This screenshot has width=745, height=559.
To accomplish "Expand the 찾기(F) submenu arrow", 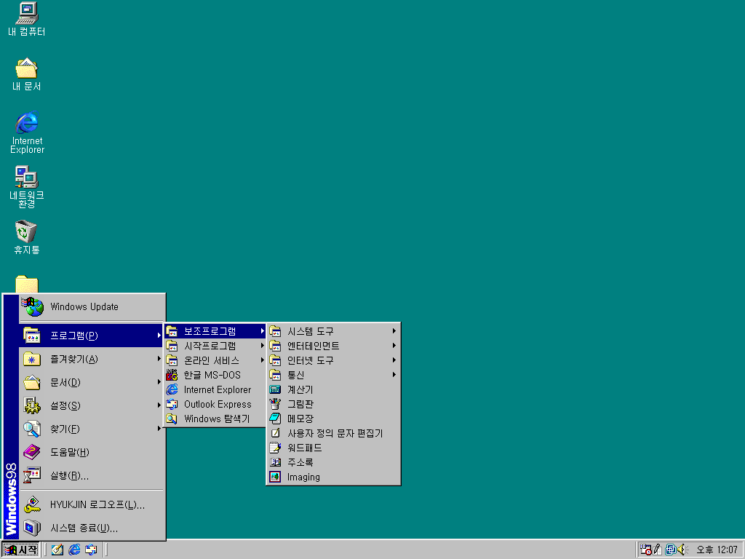I will pos(159,428).
